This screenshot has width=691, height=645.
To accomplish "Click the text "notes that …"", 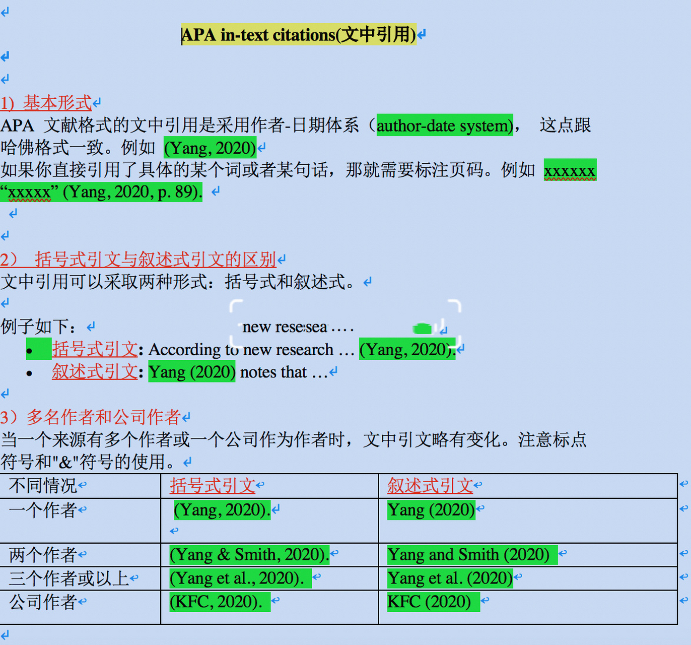I will 284,372.
